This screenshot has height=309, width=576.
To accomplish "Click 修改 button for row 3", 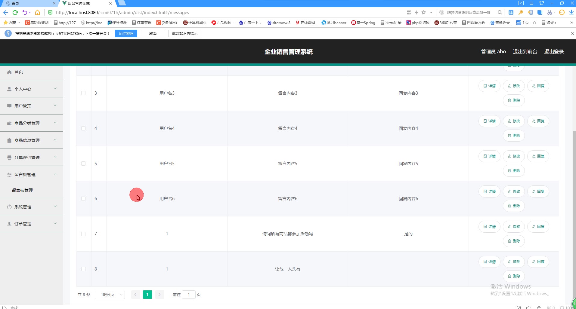I will click(x=514, y=86).
